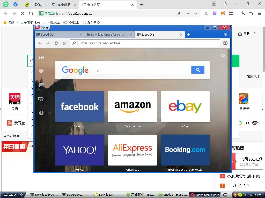Open synced Tabs in Opera sidebar
Image resolution: width=265 pixels, height=198 pixels.
[41, 99]
